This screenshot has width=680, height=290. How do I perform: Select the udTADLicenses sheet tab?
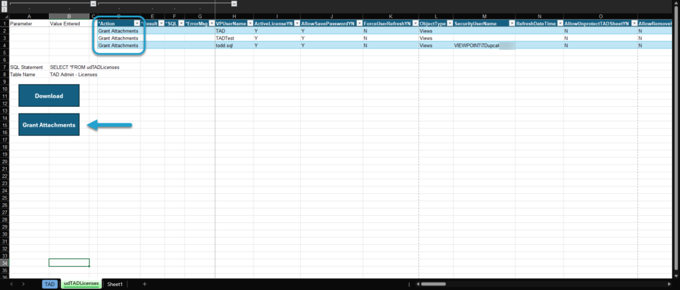coord(81,283)
